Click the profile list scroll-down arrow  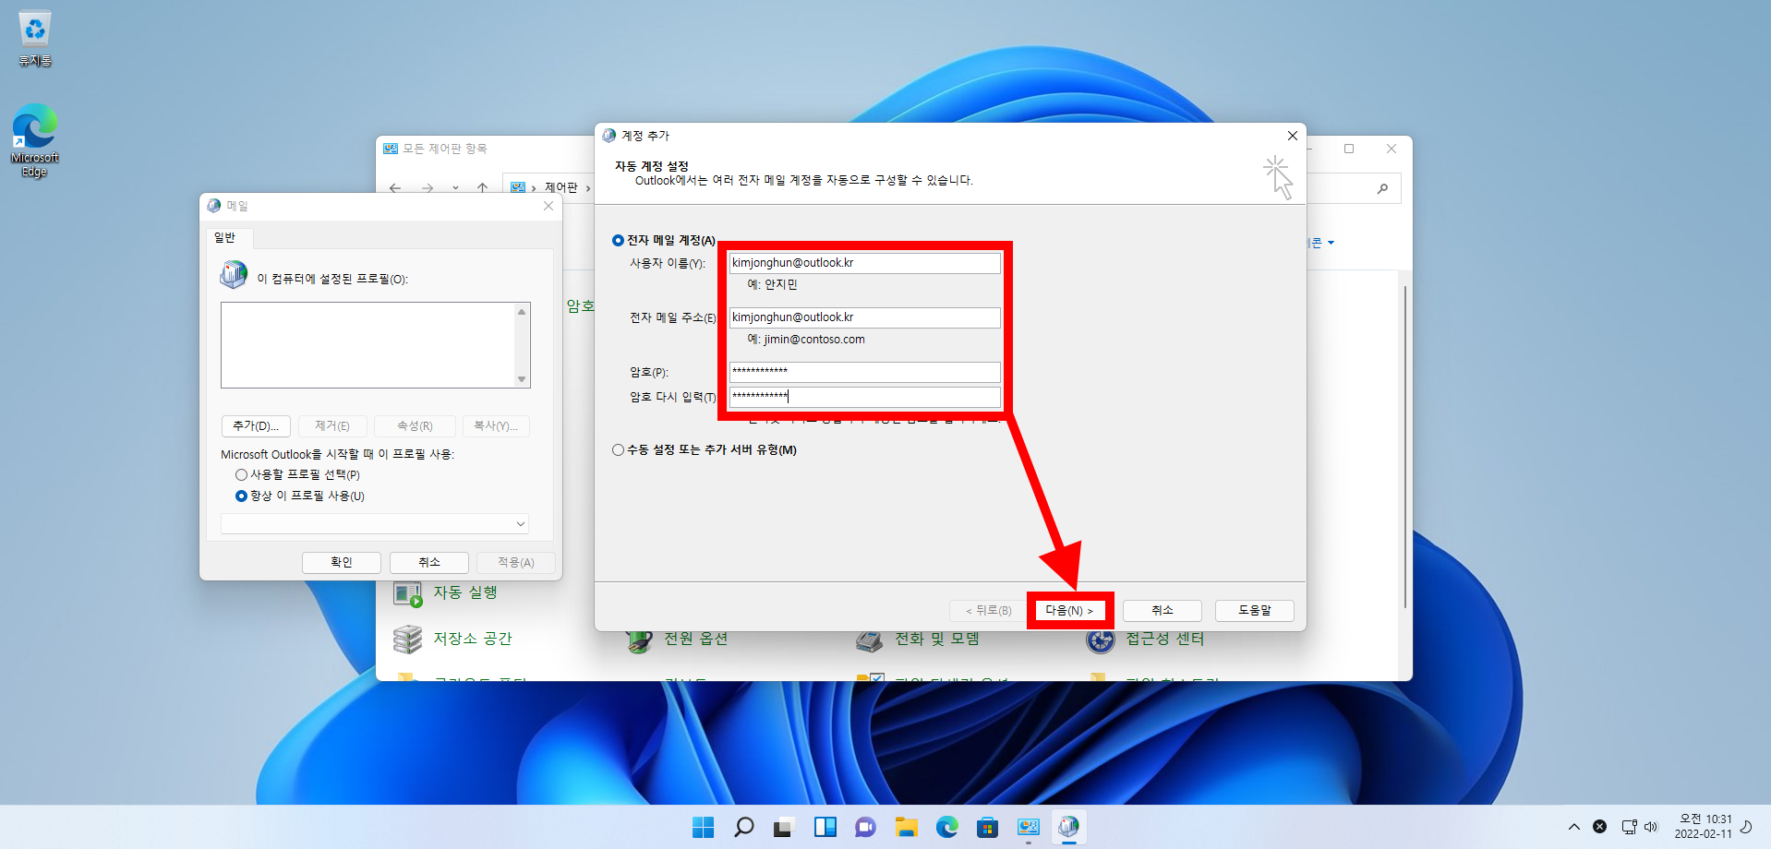click(x=522, y=379)
